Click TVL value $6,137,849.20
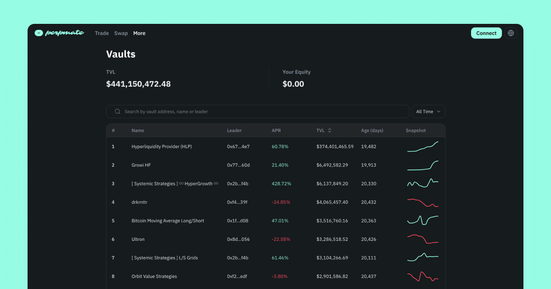Screen dimensions: 551x289 pyautogui.click(x=332, y=183)
